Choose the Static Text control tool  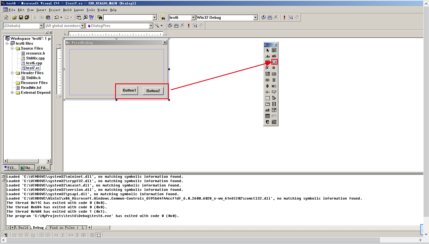(x=268, y=56)
